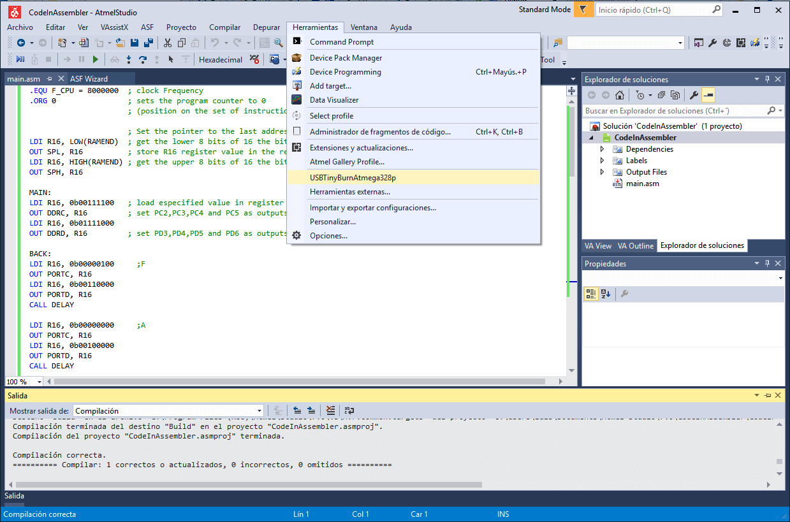Click Show All Files icon in Solution Explorer
Image resolution: width=790 pixels, height=522 pixels.
(675, 96)
